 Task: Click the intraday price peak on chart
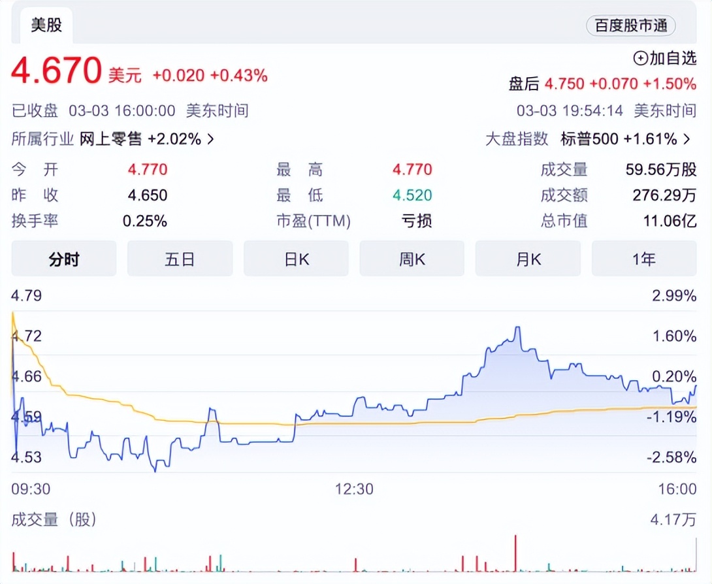pos(517,327)
